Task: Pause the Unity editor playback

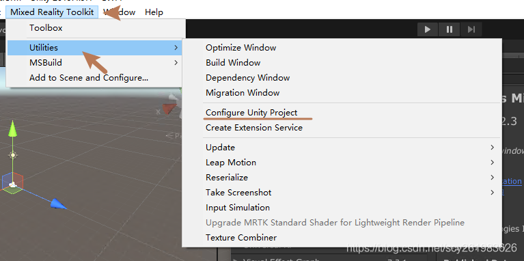Action: coord(450,29)
